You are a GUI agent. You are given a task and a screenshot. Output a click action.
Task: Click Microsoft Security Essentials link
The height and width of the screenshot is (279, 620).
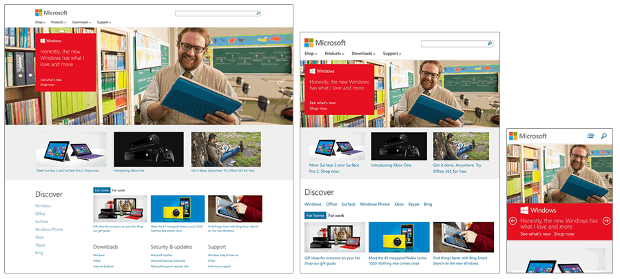pyautogui.click(x=167, y=261)
